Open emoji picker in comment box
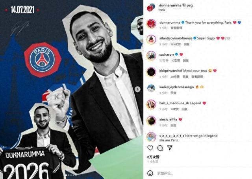 click(150, 173)
